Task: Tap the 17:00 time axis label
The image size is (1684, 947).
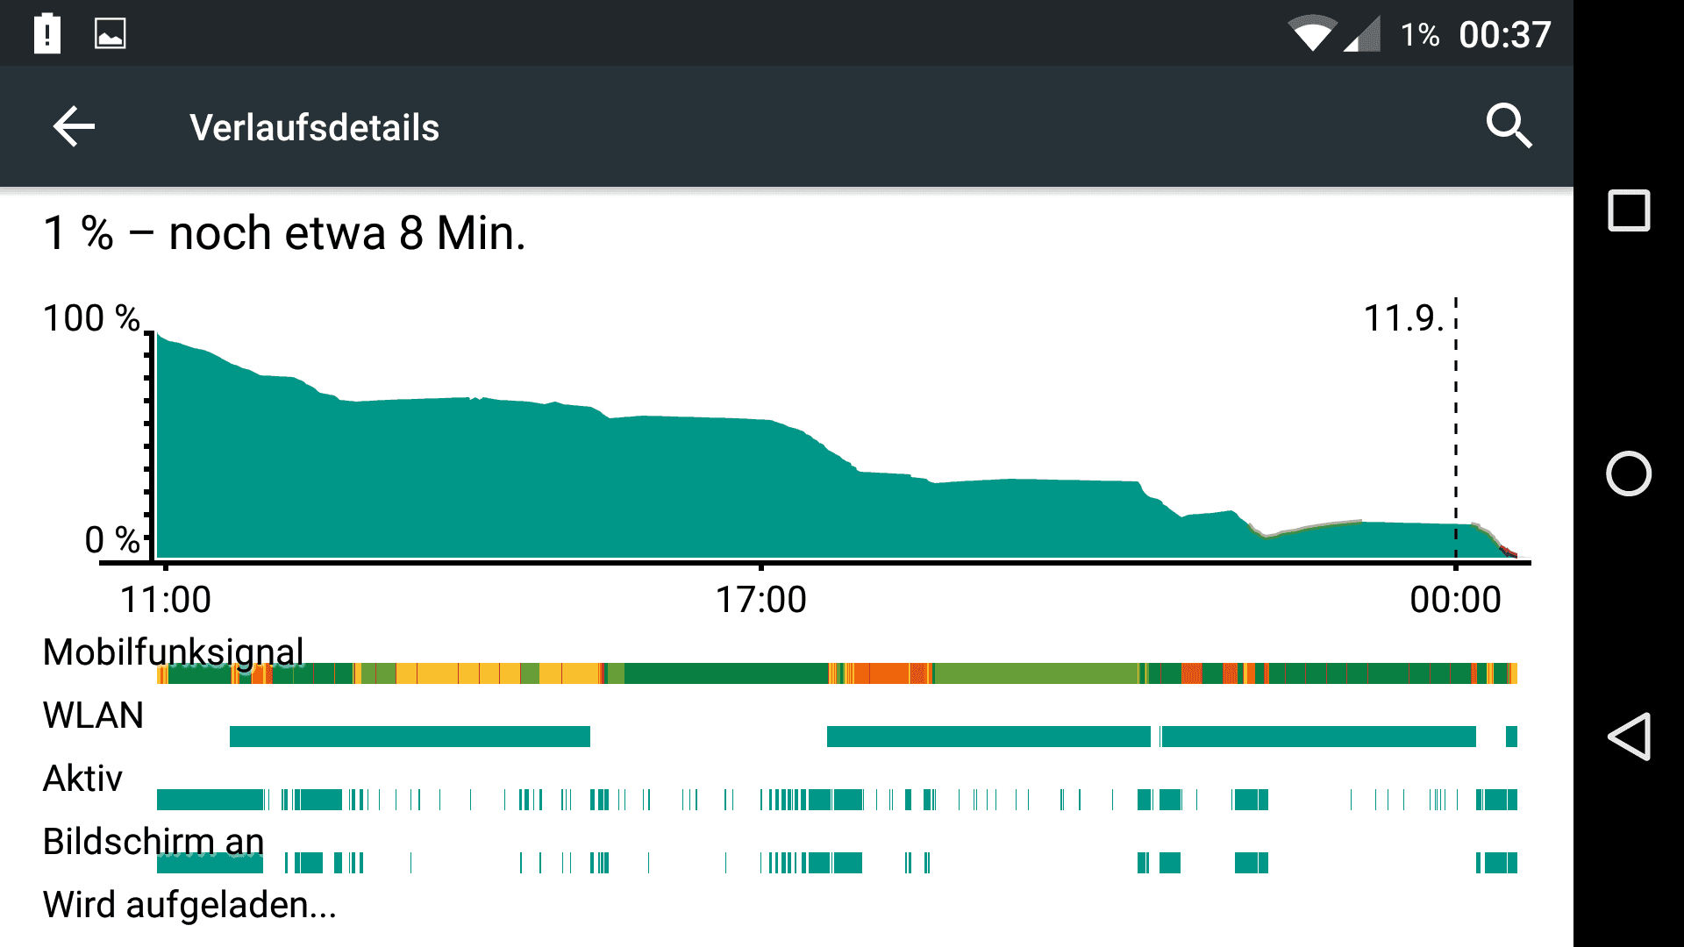Action: [x=761, y=600]
